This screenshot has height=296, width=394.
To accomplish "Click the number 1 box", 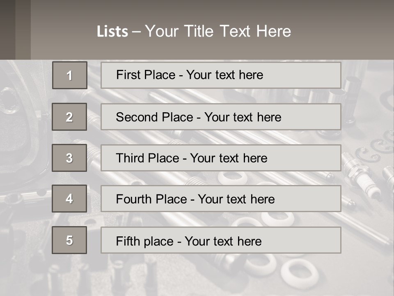I will pos(69,75).
